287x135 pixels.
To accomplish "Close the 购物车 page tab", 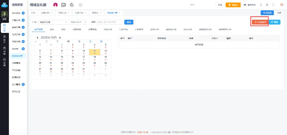I will [x=101, y=13].
